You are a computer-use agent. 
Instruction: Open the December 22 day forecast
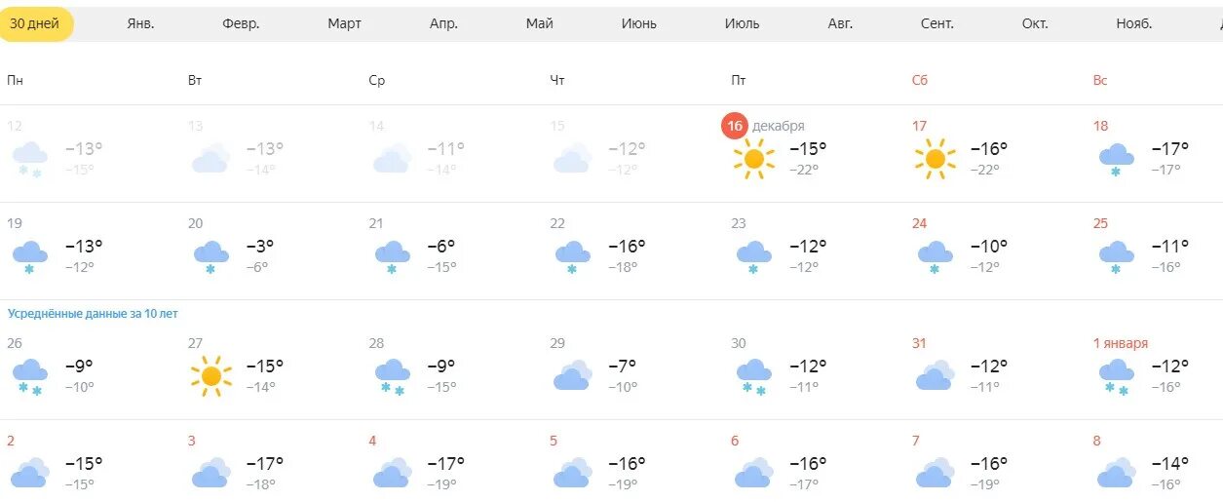(x=634, y=251)
